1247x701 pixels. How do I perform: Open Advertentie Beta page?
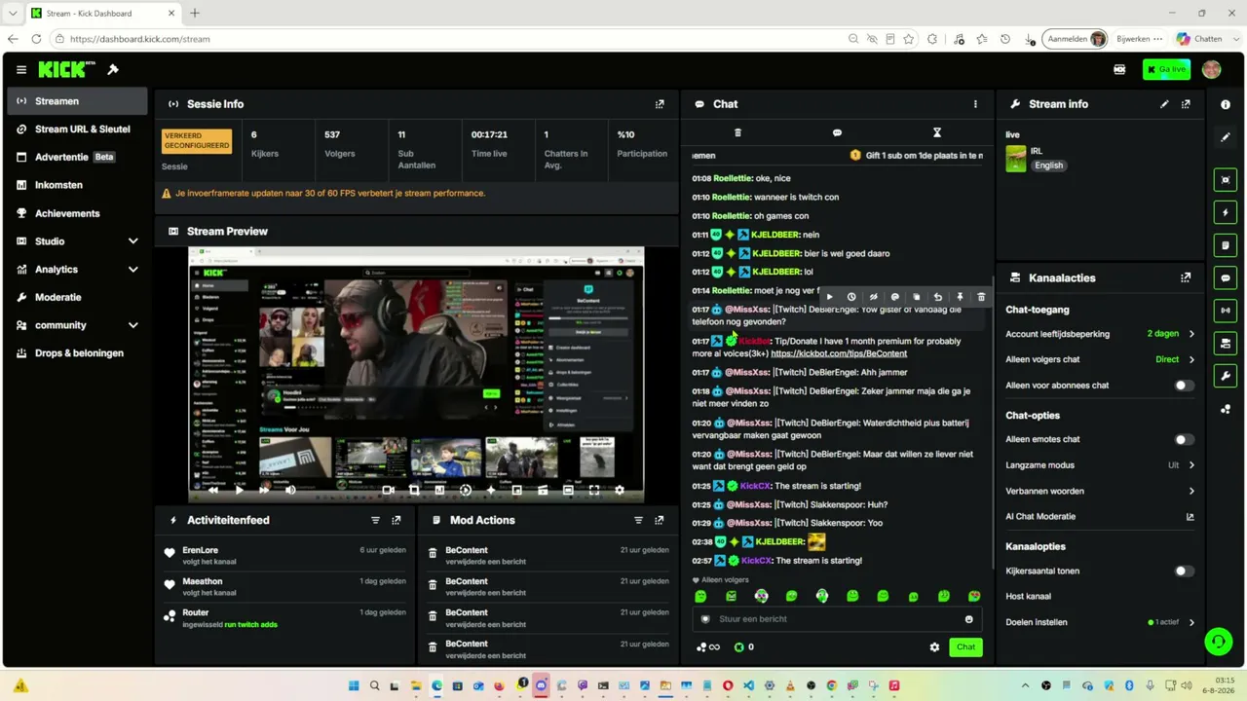78,157
